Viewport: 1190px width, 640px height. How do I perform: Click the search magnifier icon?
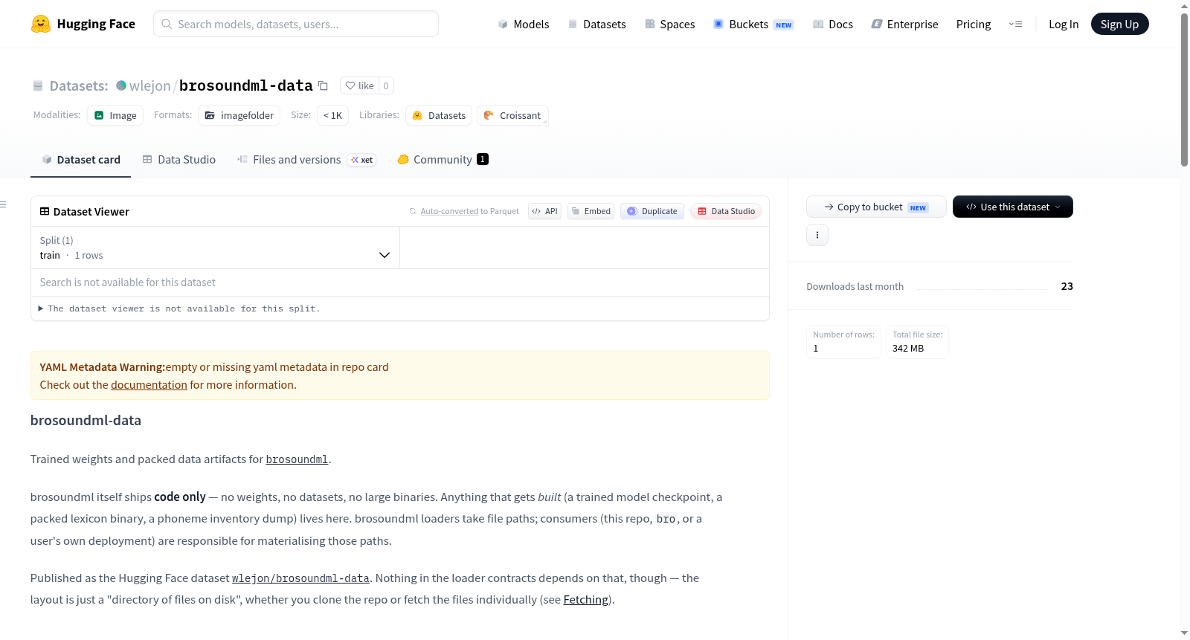[x=167, y=24]
